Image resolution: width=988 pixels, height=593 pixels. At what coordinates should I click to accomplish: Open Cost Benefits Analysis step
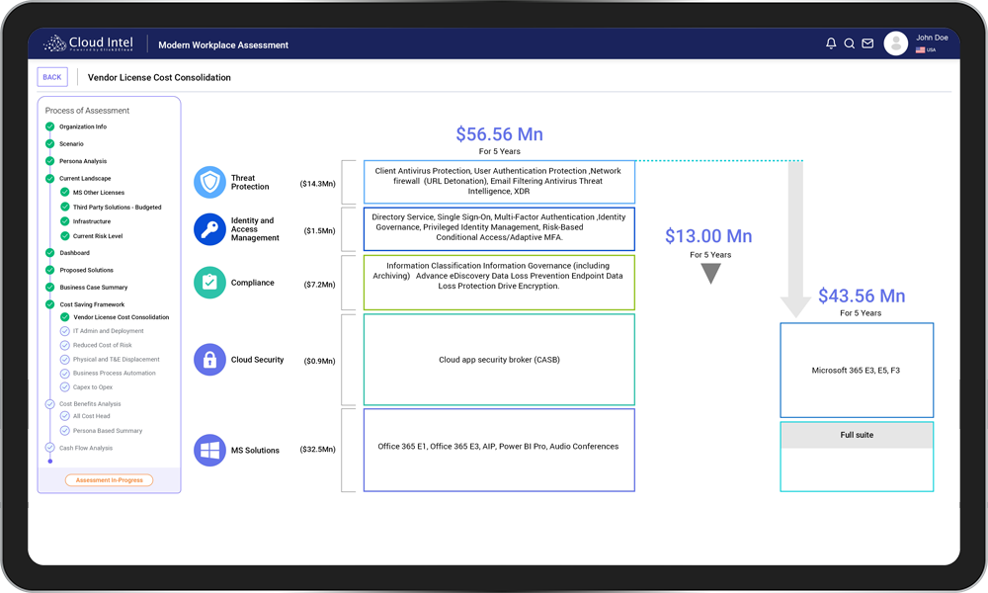(x=90, y=404)
